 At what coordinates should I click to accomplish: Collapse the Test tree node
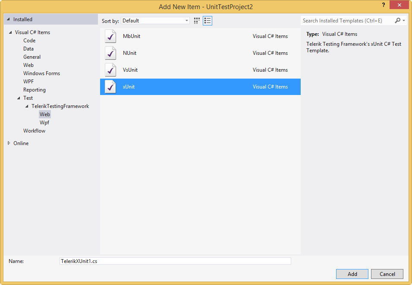pos(19,98)
